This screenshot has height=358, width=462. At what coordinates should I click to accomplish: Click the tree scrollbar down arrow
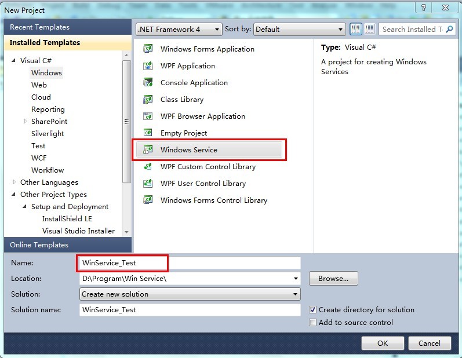(x=126, y=232)
